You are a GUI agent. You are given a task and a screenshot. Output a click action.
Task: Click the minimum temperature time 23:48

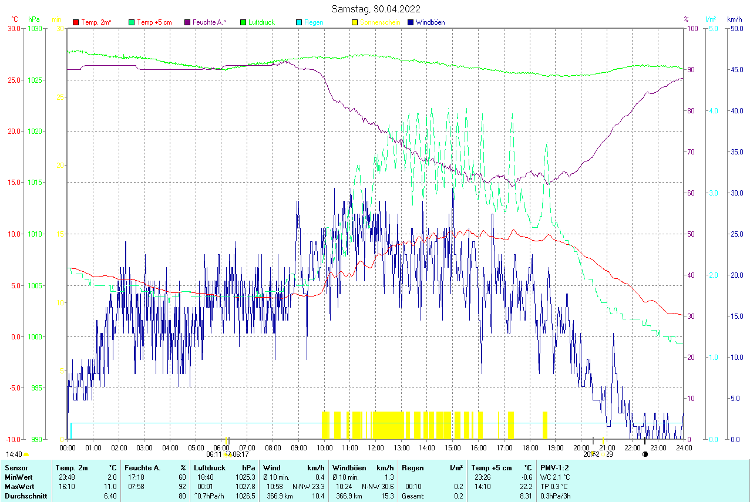click(66, 477)
